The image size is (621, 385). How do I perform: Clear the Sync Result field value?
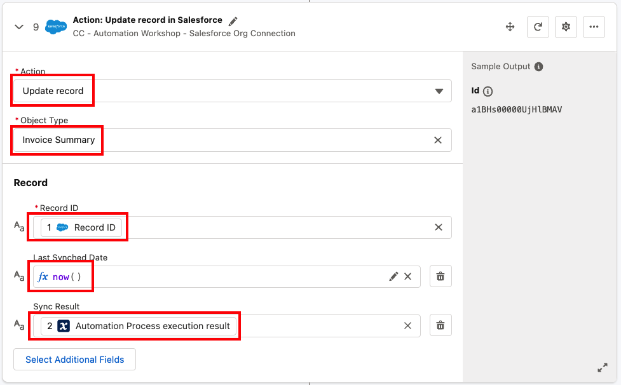pyautogui.click(x=408, y=326)
